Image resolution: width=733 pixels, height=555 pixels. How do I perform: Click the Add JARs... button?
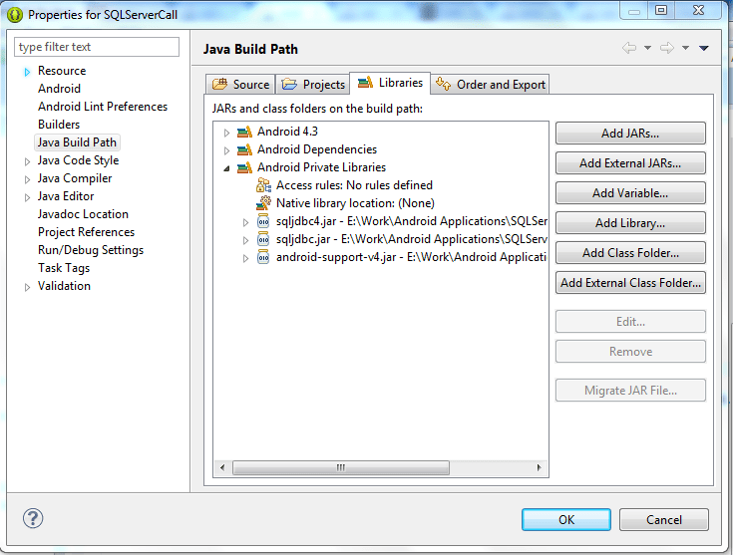pos(630,134)
